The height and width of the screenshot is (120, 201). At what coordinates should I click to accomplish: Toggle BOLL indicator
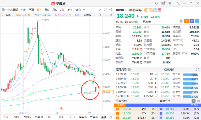coord(72,117)
